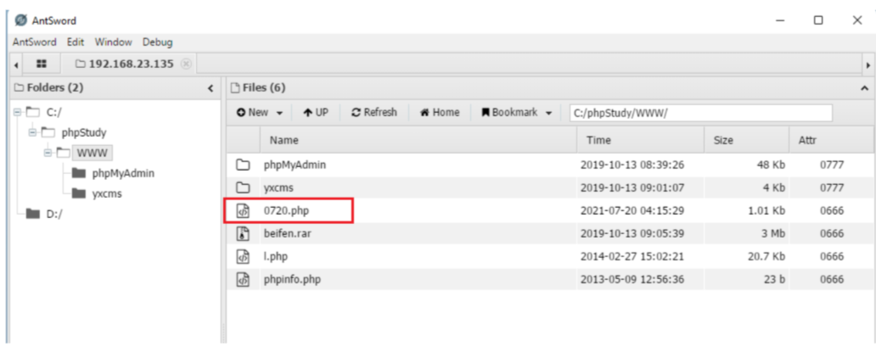Open the AntSword menu
This screenshot has width=876, height=358.
[35, 42]
